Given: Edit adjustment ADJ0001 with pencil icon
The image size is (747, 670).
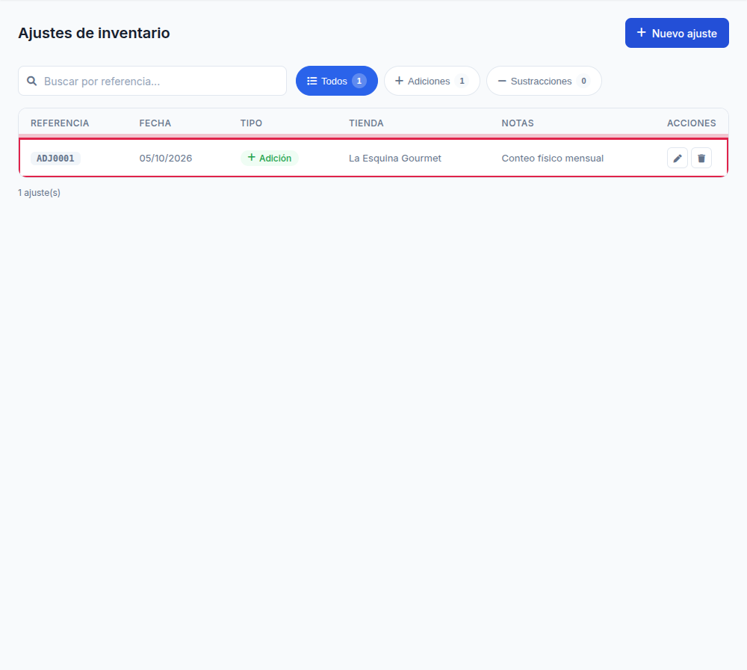Looking at the screenshot, I should [677, 159].
